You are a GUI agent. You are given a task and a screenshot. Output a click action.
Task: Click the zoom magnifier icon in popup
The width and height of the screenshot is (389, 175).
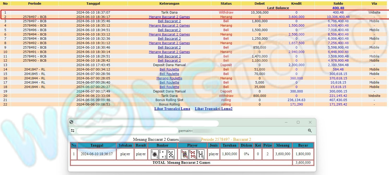[x=310, y=131]
